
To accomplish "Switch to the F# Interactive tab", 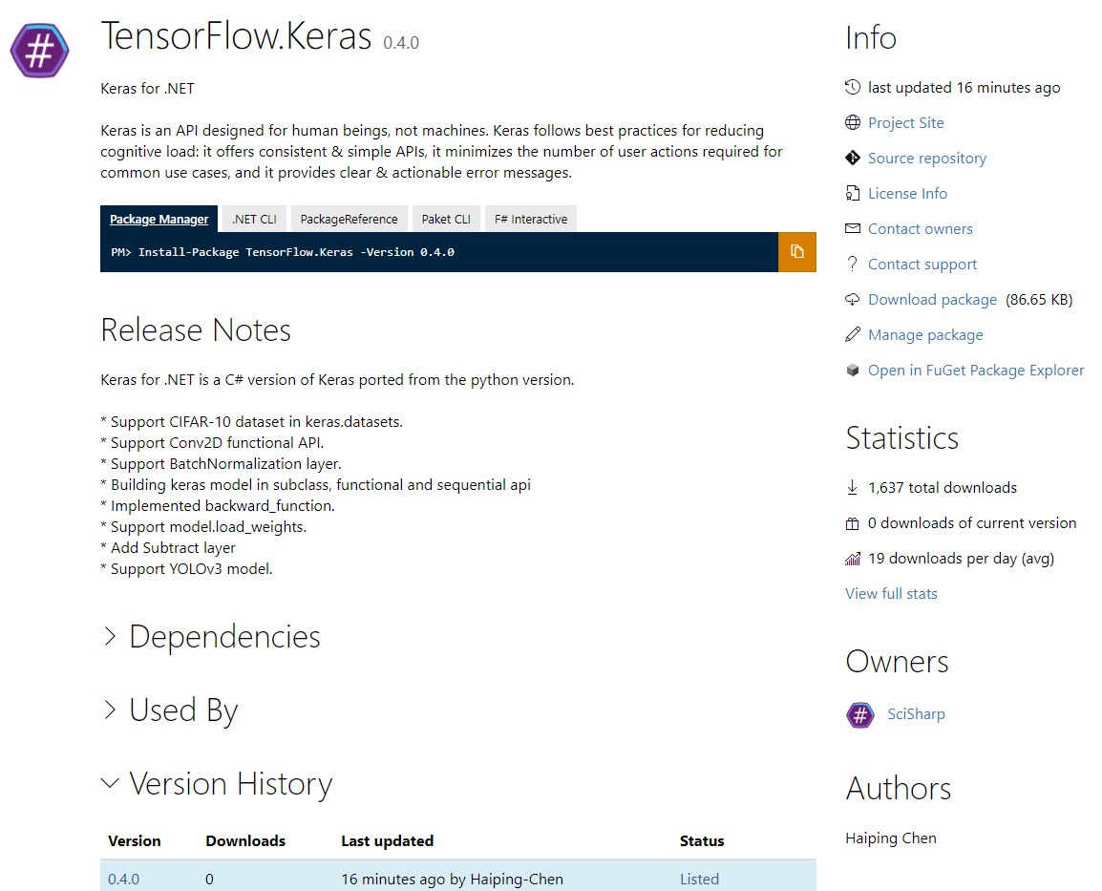I will pyautogui.click(x=531, y=220).
